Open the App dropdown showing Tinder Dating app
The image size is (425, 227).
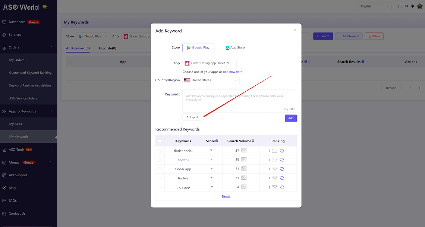pos(210,63)
